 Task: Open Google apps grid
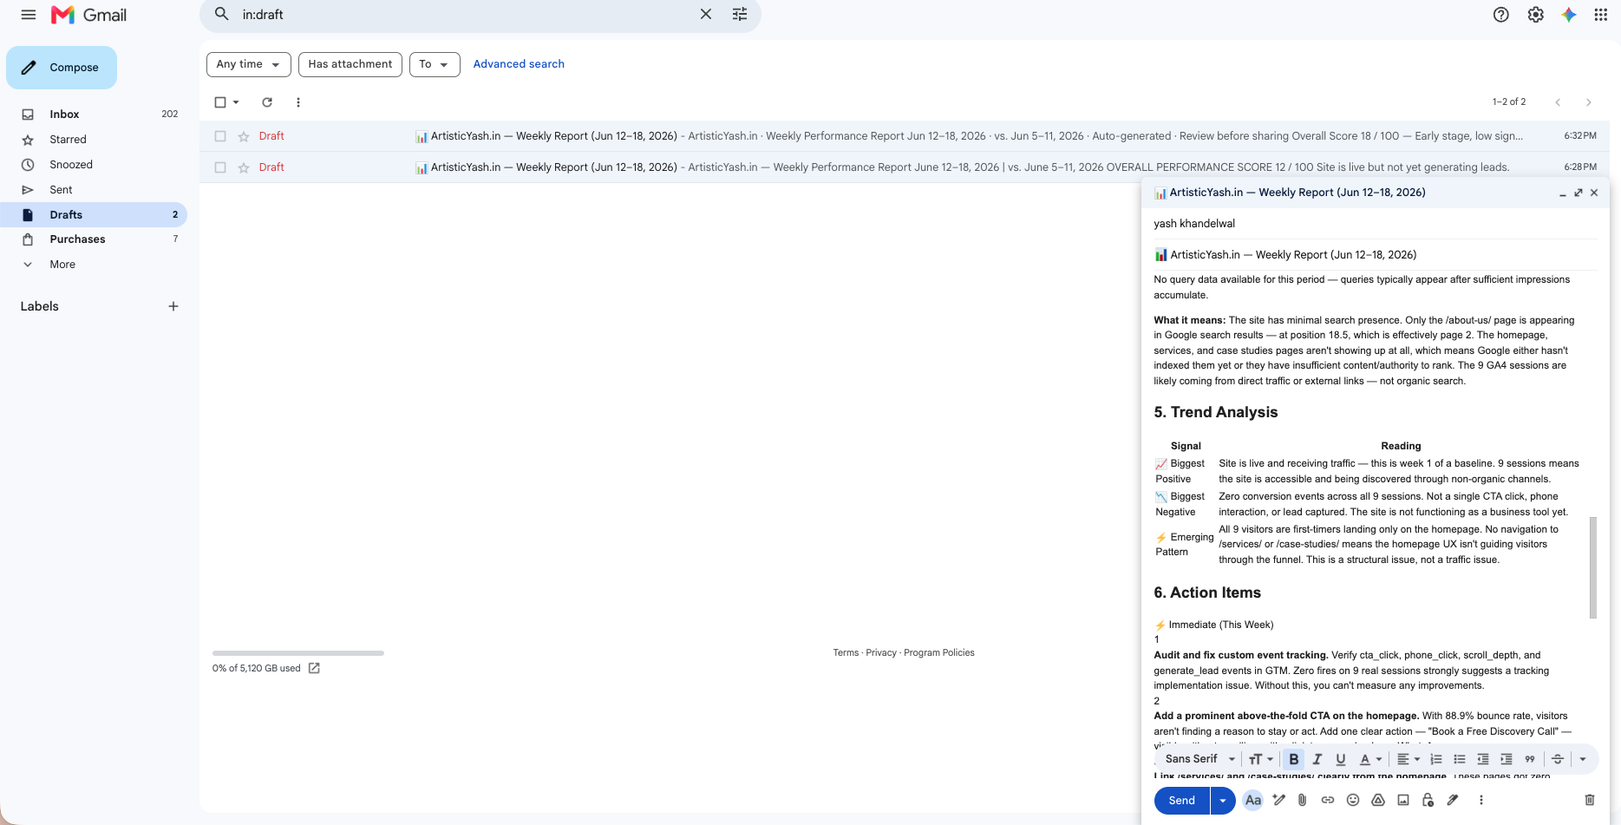[1601, 15]
